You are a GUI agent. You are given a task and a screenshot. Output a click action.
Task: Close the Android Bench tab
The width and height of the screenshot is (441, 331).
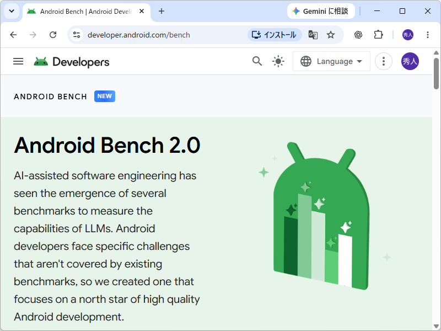[142, 11]
